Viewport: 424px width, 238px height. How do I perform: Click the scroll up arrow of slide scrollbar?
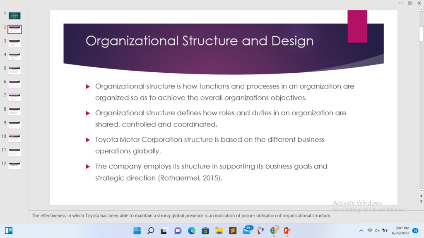click(x=421, y=9)
